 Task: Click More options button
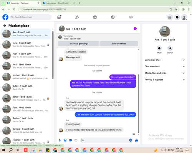(x=119, y=44)
